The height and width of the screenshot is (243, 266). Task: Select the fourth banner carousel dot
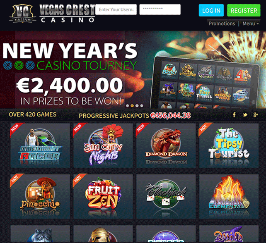pos(142,106)
